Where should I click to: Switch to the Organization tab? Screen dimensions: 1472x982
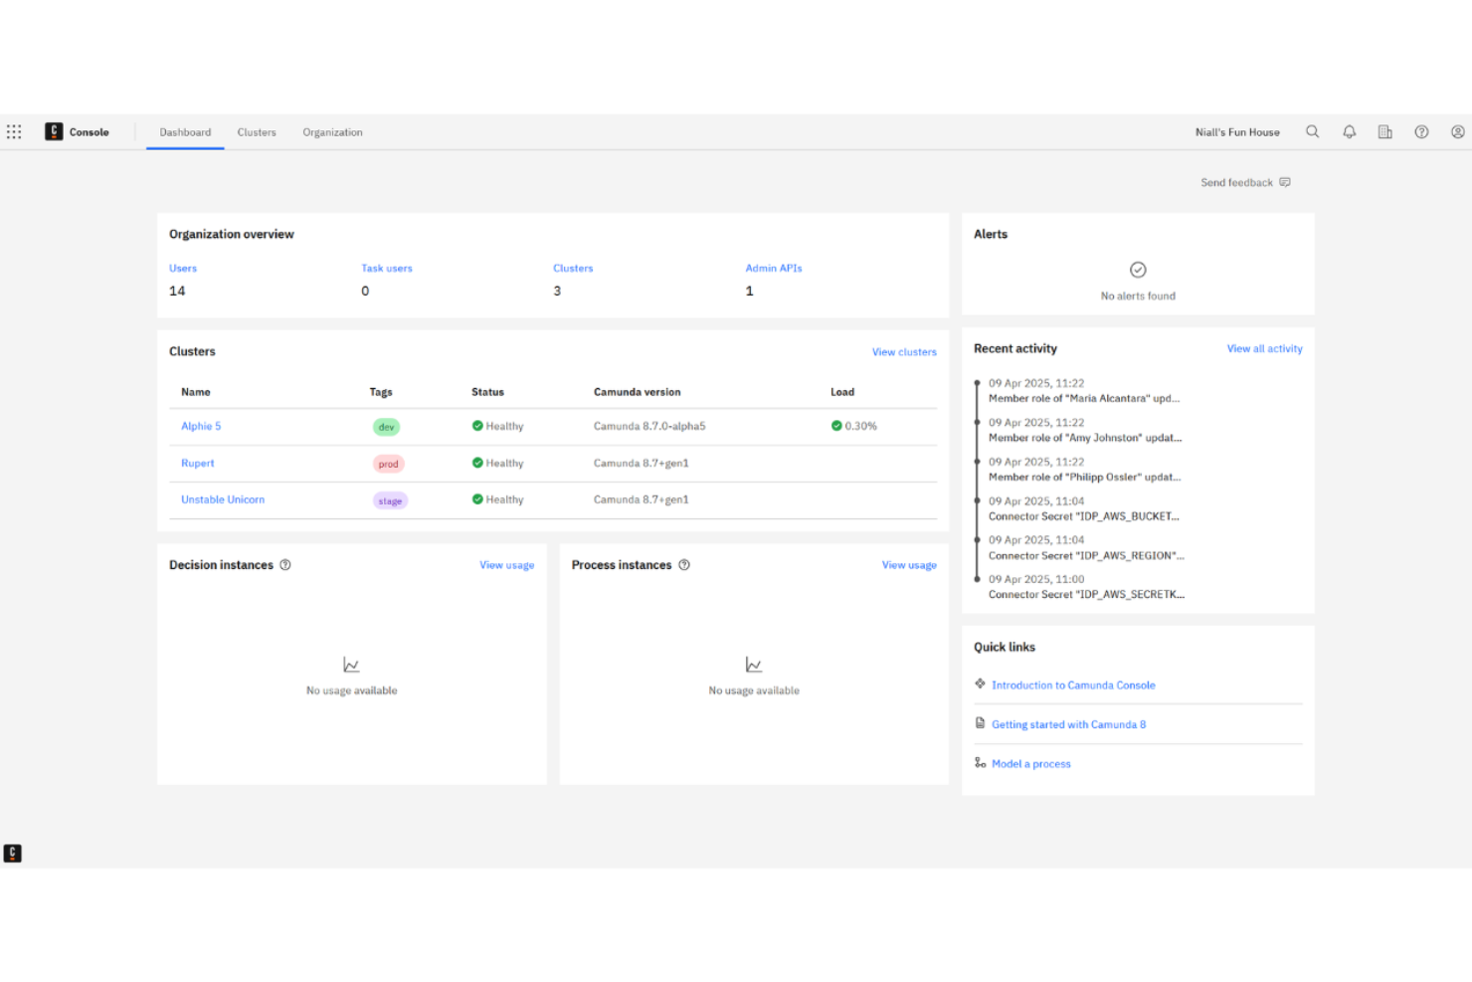coord(332,132)
